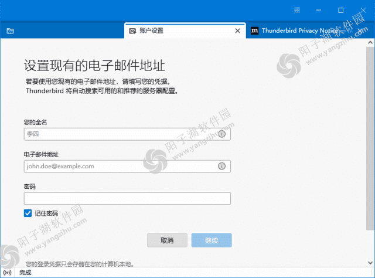Focus the 电子邮件地址 input field
Image resolution: width=375 pixels, height=278 pixels.
pos(127,166)
